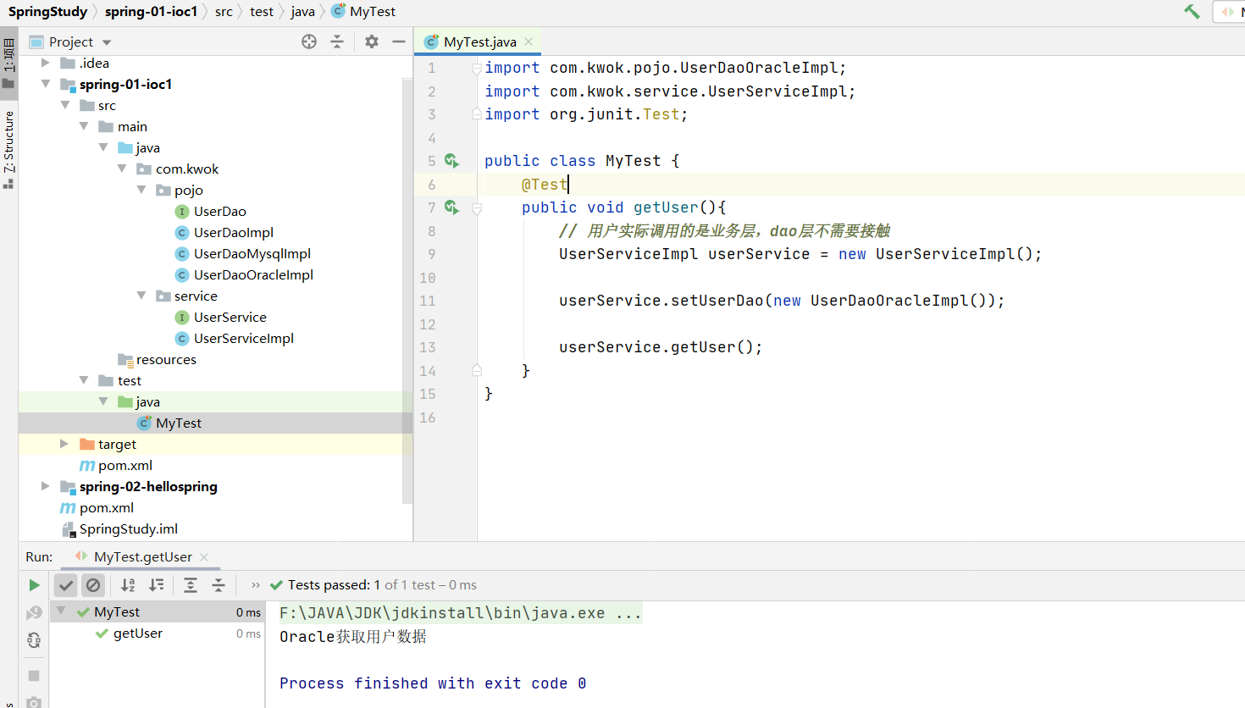Click the run gutter icon beside class MyTest

click(451, 160)
